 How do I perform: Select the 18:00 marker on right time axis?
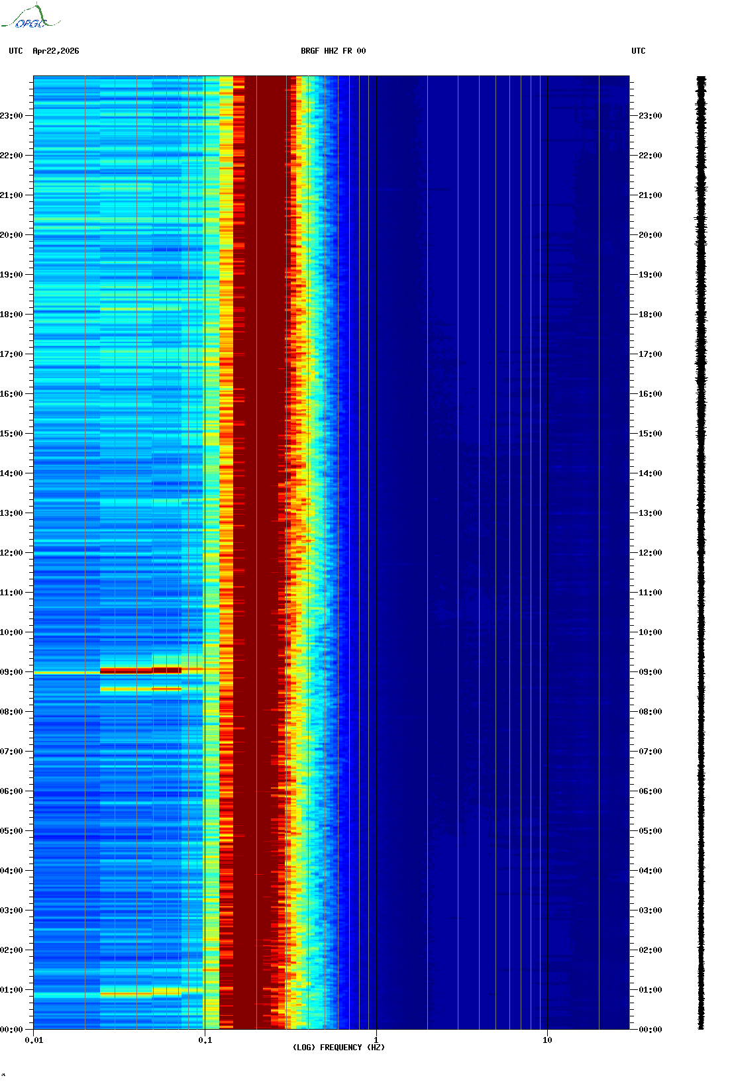[x=650, y=315]
